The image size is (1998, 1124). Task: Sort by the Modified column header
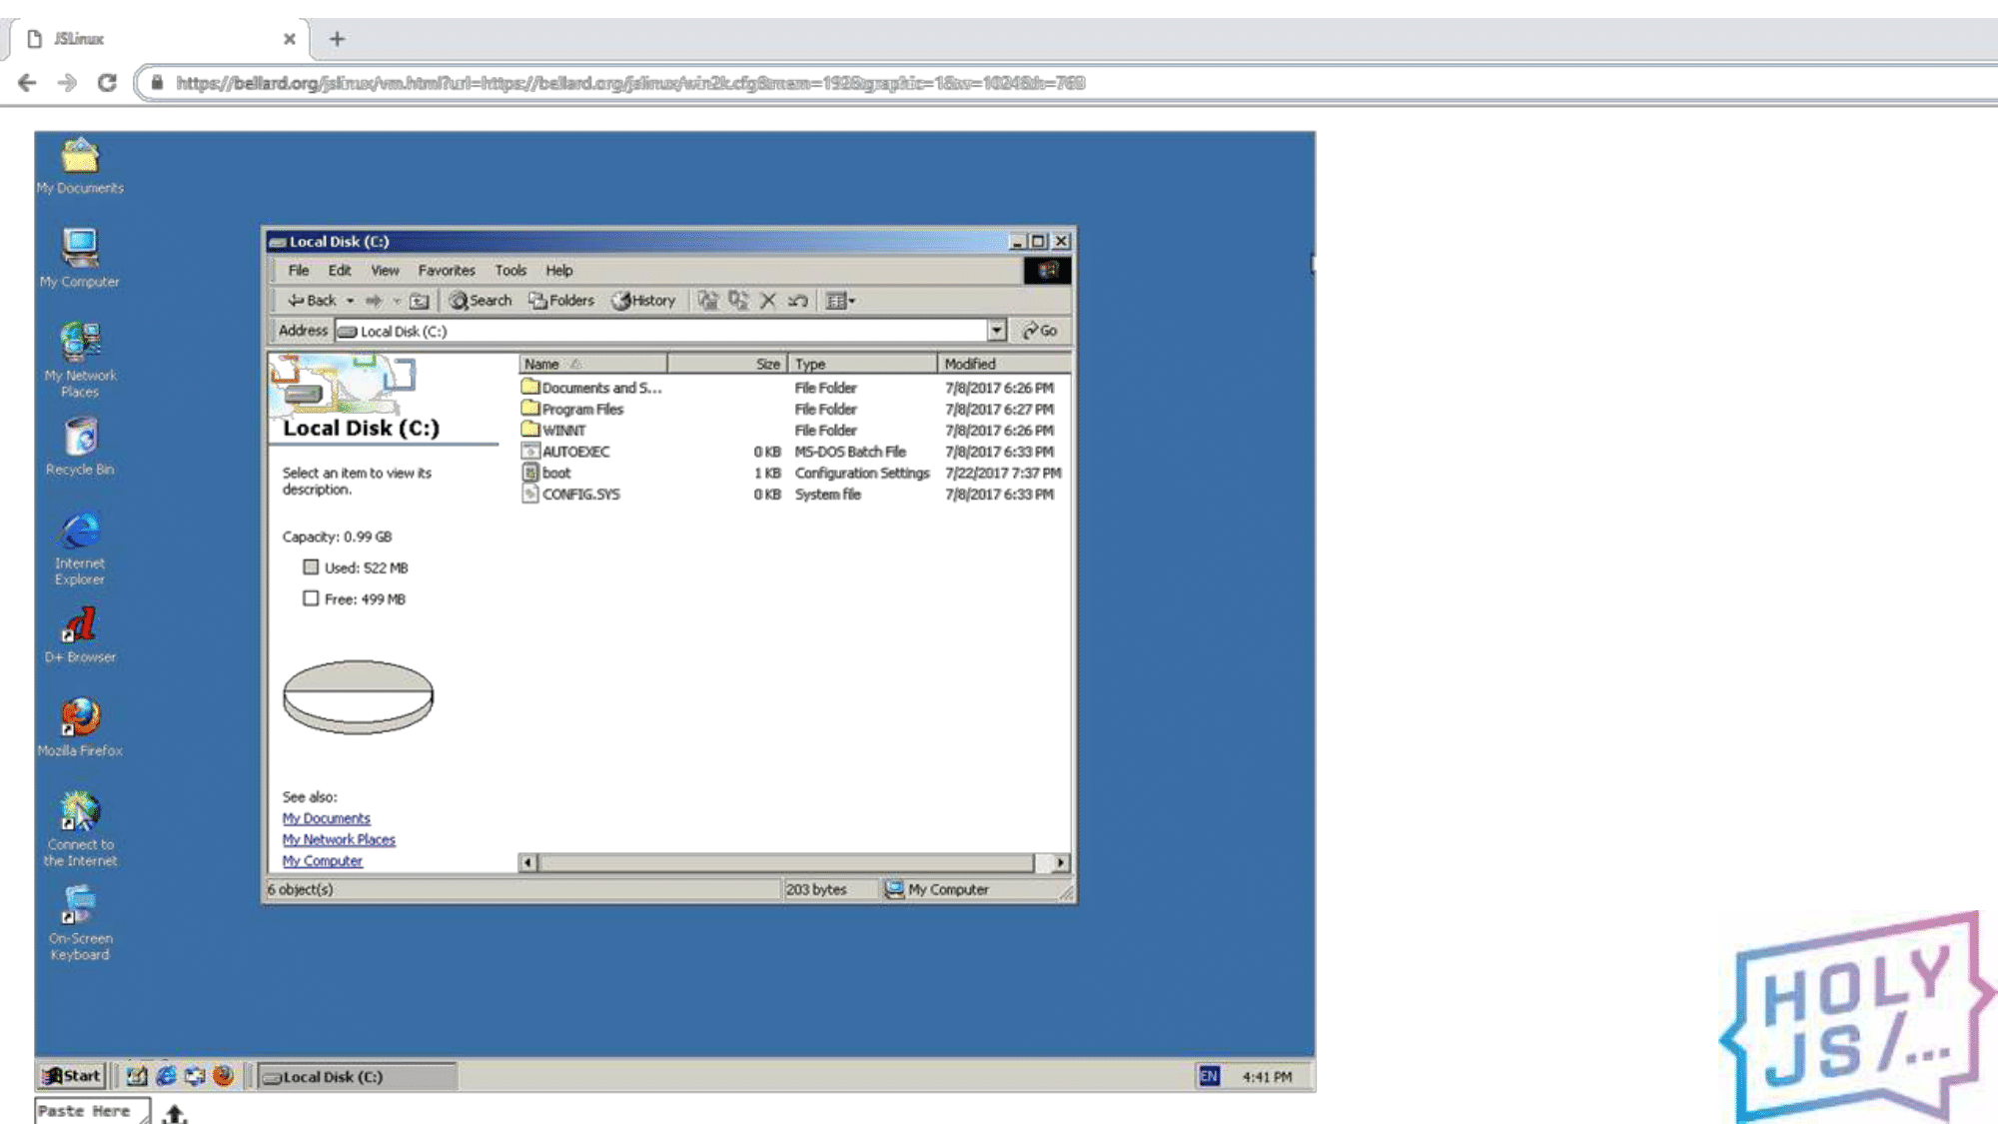(1004, 364)
